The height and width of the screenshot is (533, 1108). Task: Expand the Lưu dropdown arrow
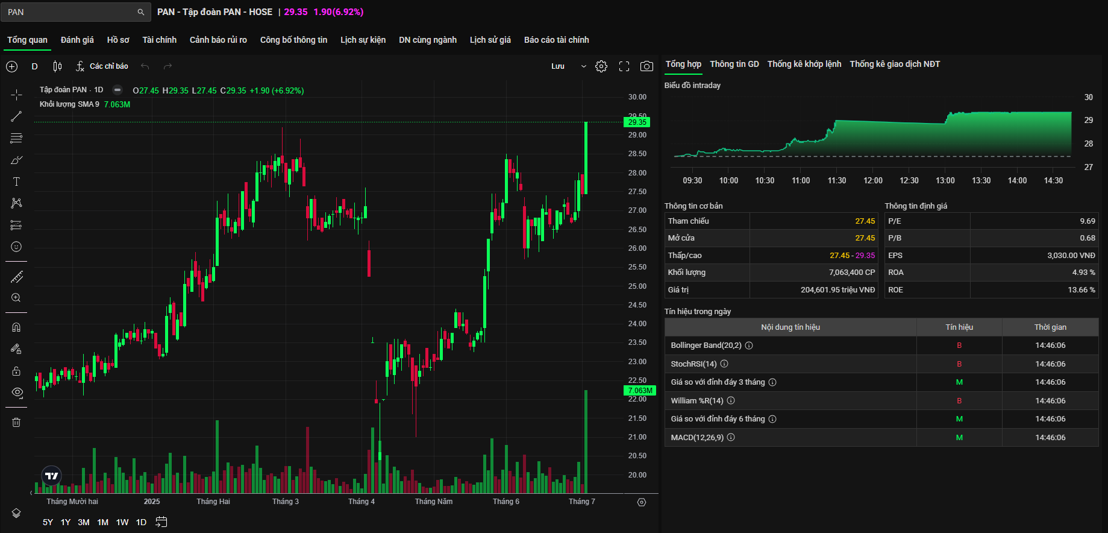pyautogui.click(x=583, y=66)
